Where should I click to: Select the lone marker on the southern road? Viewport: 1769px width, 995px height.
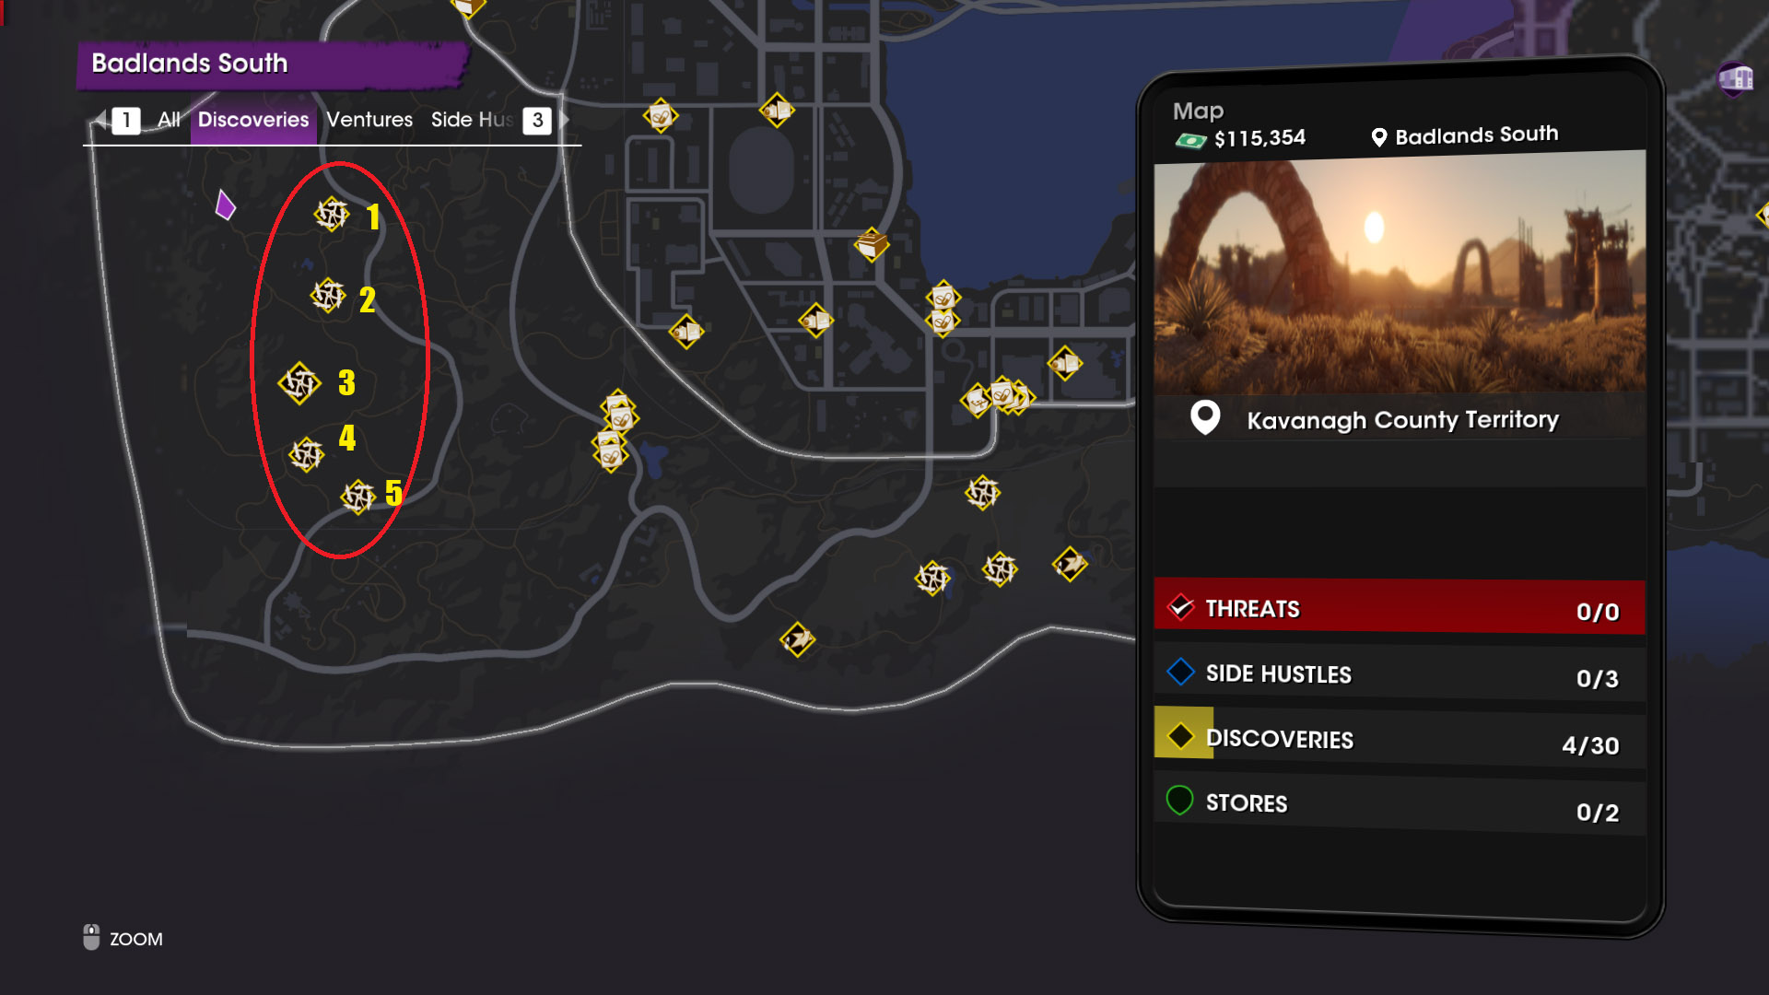tap(797, 640)
